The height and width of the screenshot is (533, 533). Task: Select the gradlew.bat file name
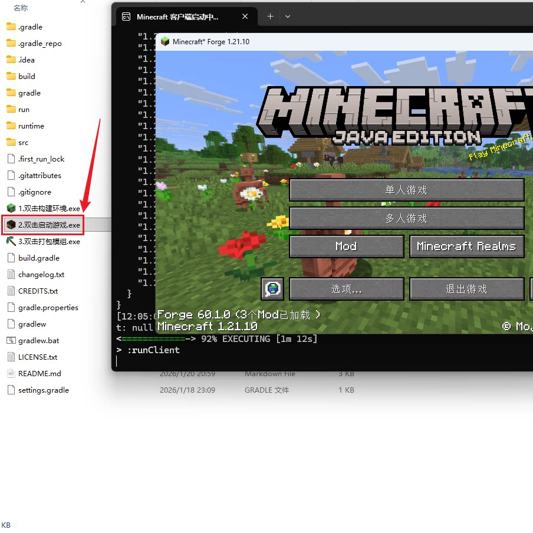[x=39, y=341]
